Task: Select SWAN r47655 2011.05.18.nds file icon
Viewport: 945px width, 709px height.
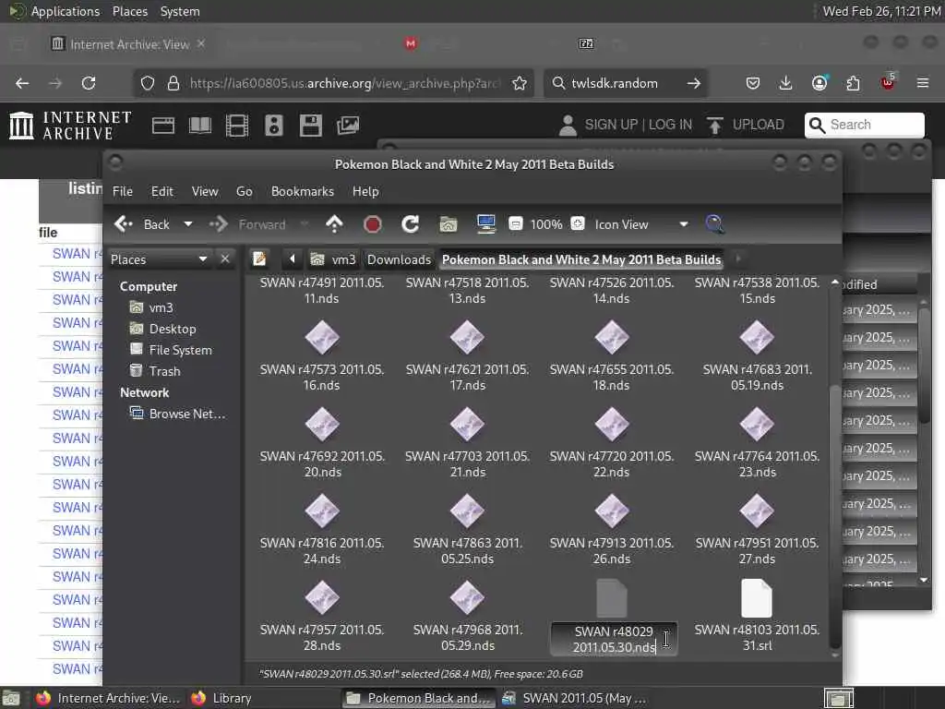Action: pos(612,338)
